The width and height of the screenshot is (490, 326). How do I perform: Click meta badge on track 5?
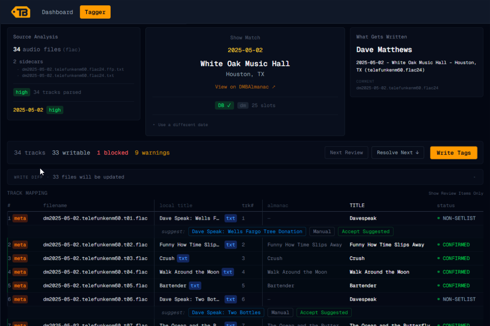pyautogui.click(x=20, y=286)
